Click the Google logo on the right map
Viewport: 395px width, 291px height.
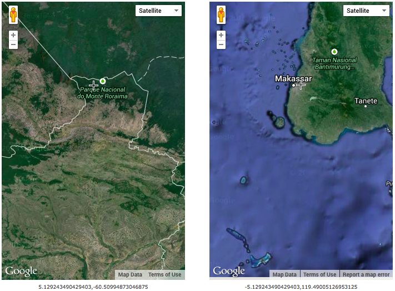point(229,272)
